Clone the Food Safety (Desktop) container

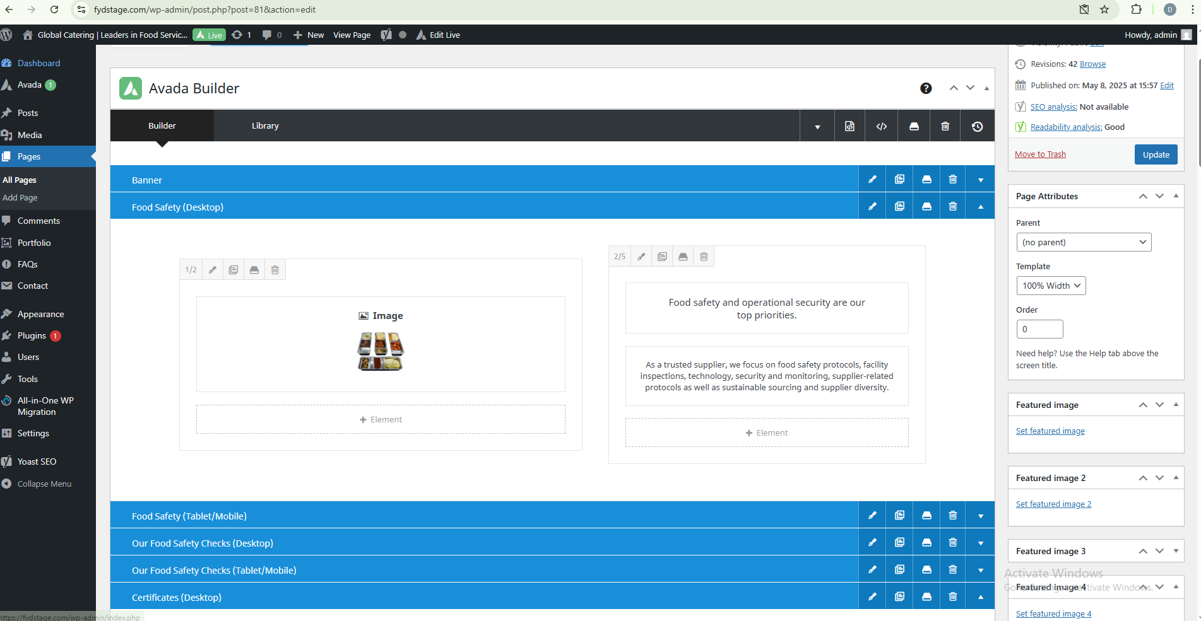pos(899,207)
